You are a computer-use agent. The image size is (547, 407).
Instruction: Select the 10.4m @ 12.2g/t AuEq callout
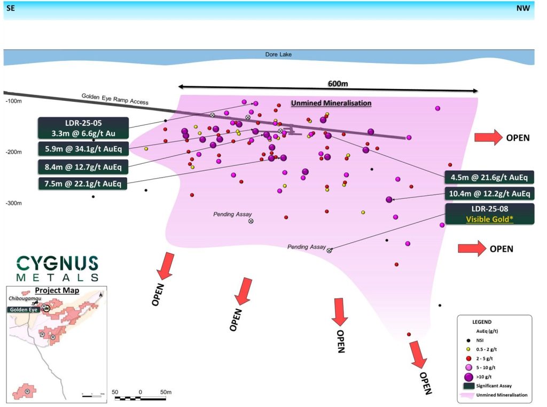click(489, 193)
